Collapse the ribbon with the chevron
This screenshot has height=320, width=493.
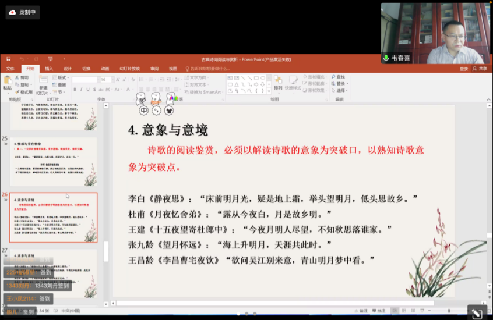488,99
